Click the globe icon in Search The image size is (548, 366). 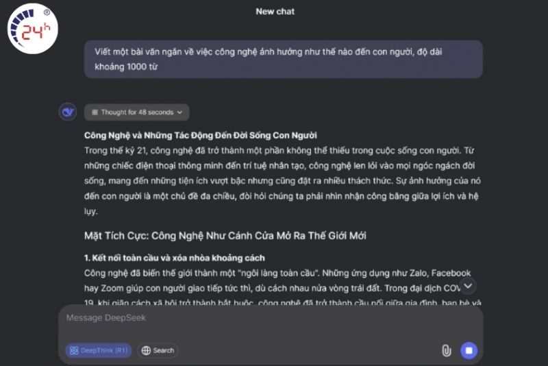click(146, 350)
